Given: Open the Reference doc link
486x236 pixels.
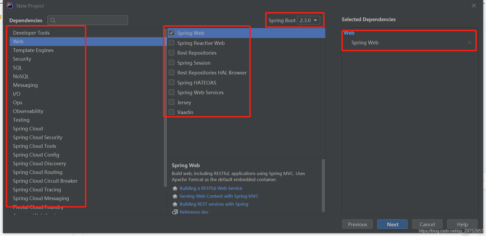Looking at the screenshot, I should pos(194,212).
